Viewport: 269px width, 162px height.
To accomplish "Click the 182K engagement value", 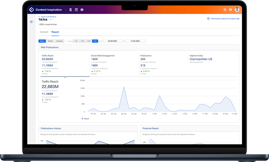I will (95, 59).
